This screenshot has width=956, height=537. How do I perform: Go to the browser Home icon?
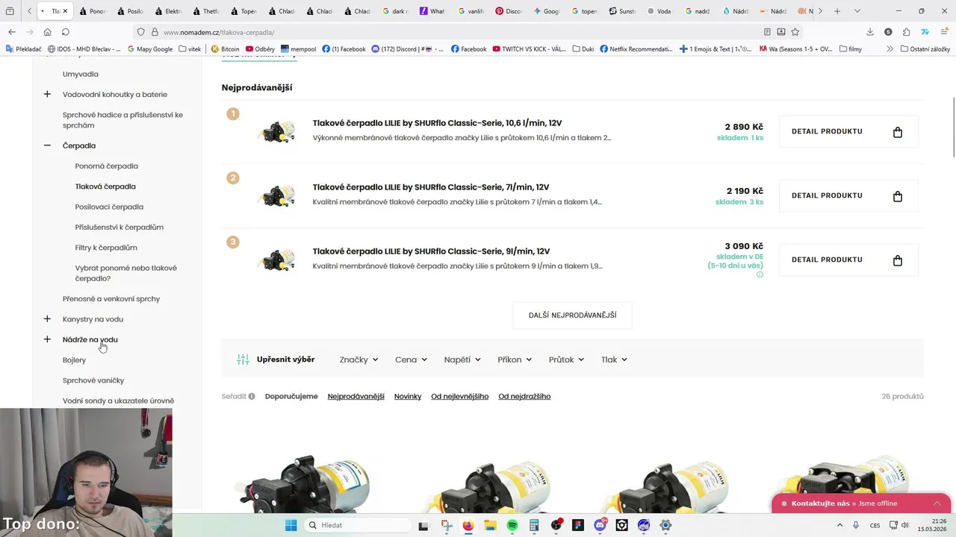[x=47, y=32]
